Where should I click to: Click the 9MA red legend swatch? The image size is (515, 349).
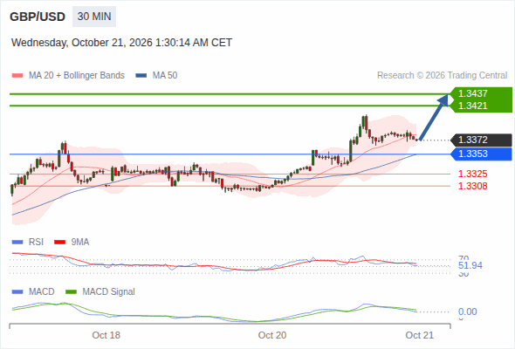(59, 243)
